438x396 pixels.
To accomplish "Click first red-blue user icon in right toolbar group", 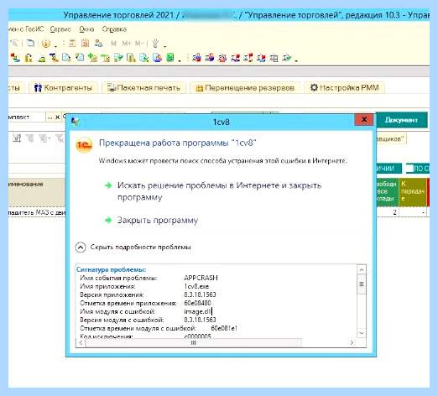I will [196, 58].
